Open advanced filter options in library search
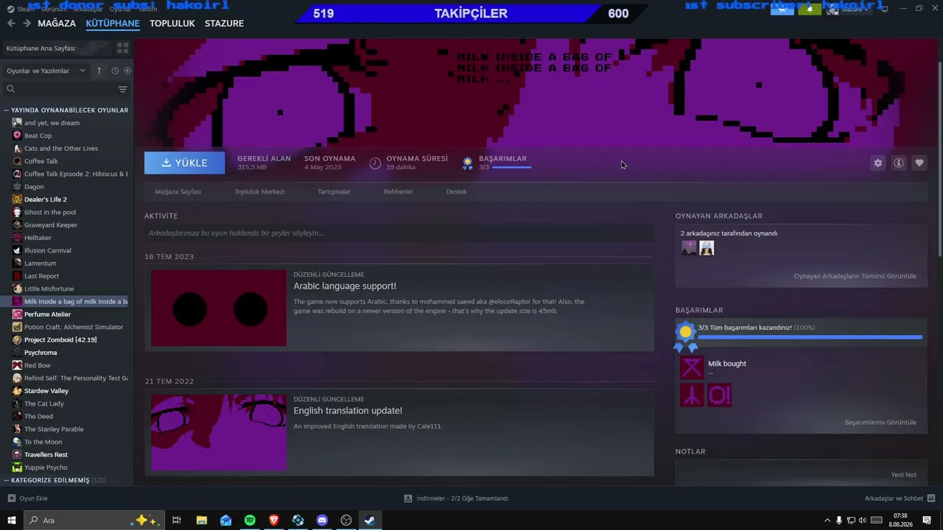 (122, 89)
